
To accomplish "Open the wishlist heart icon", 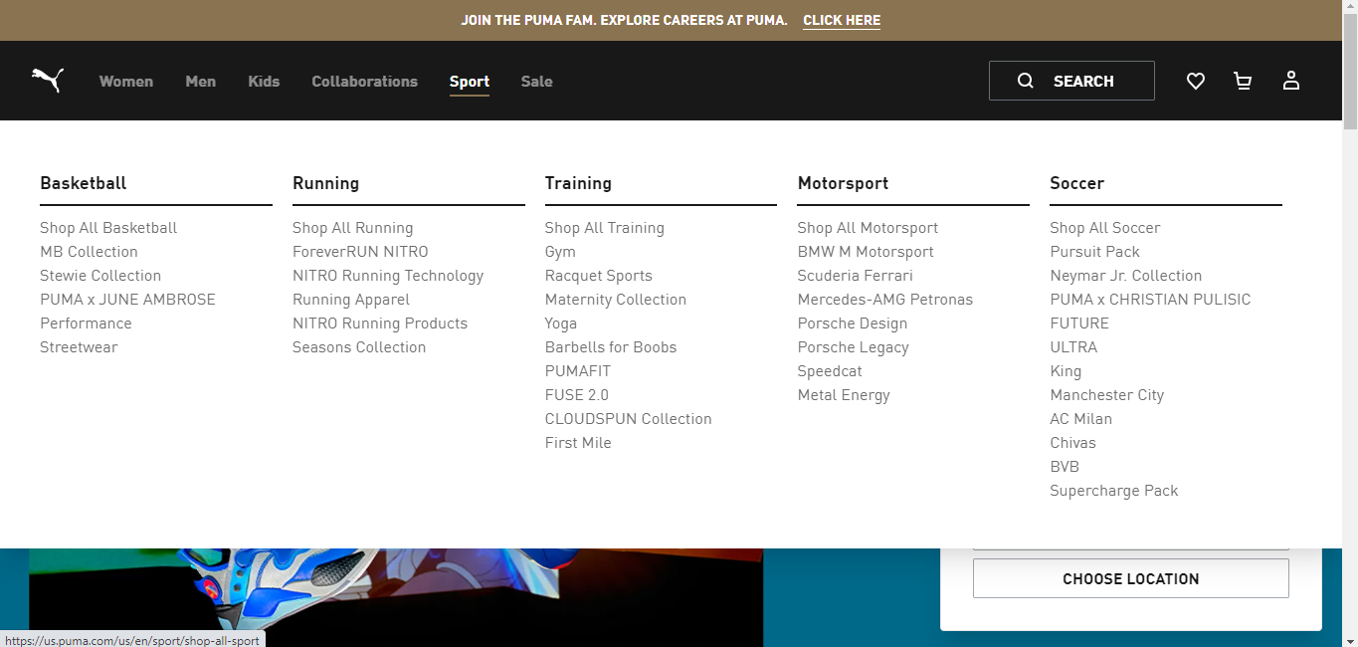I will coord(1196,81).
